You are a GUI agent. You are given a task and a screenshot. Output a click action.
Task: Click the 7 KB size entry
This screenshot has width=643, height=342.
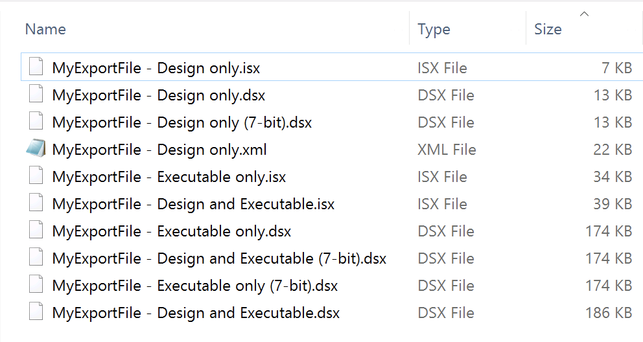pyautogui.click(x=616, y=68)
